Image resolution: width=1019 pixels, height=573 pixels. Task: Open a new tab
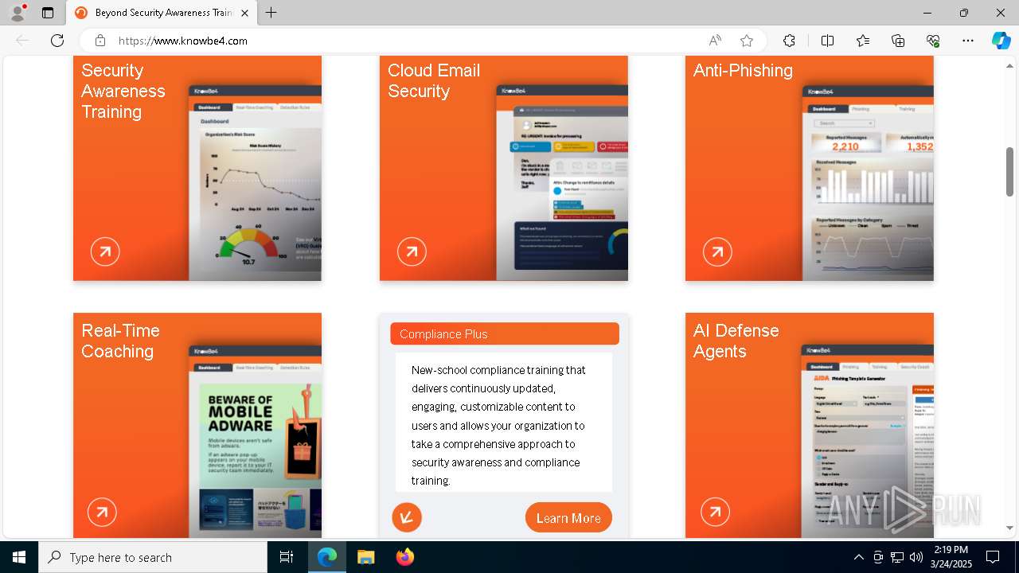pyautogui.click(x=271, y=13)
